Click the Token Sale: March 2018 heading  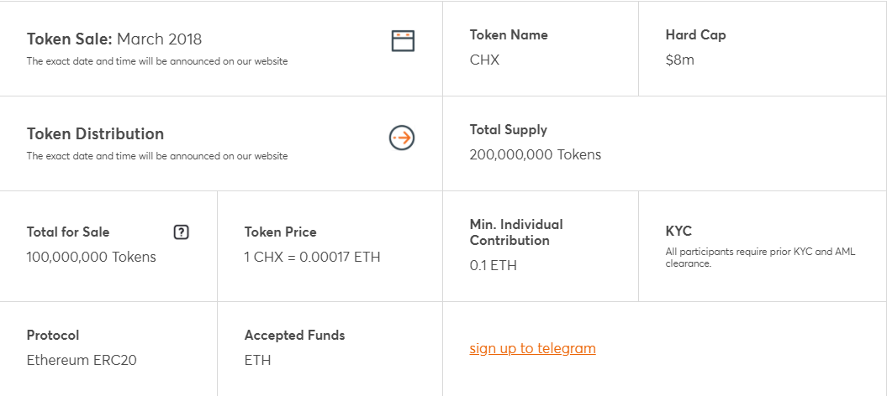(x=114, y=39)
